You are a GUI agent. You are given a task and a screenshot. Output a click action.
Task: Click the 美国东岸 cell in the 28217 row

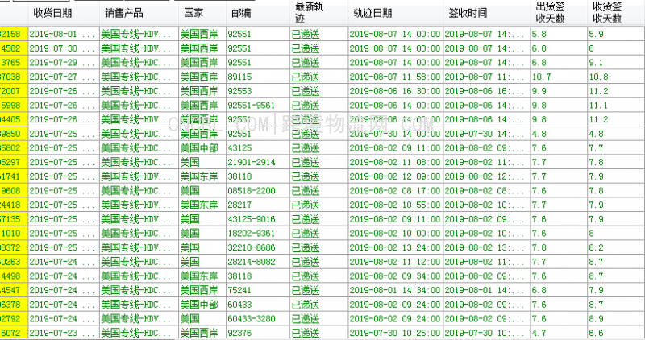tap(202, 205)
